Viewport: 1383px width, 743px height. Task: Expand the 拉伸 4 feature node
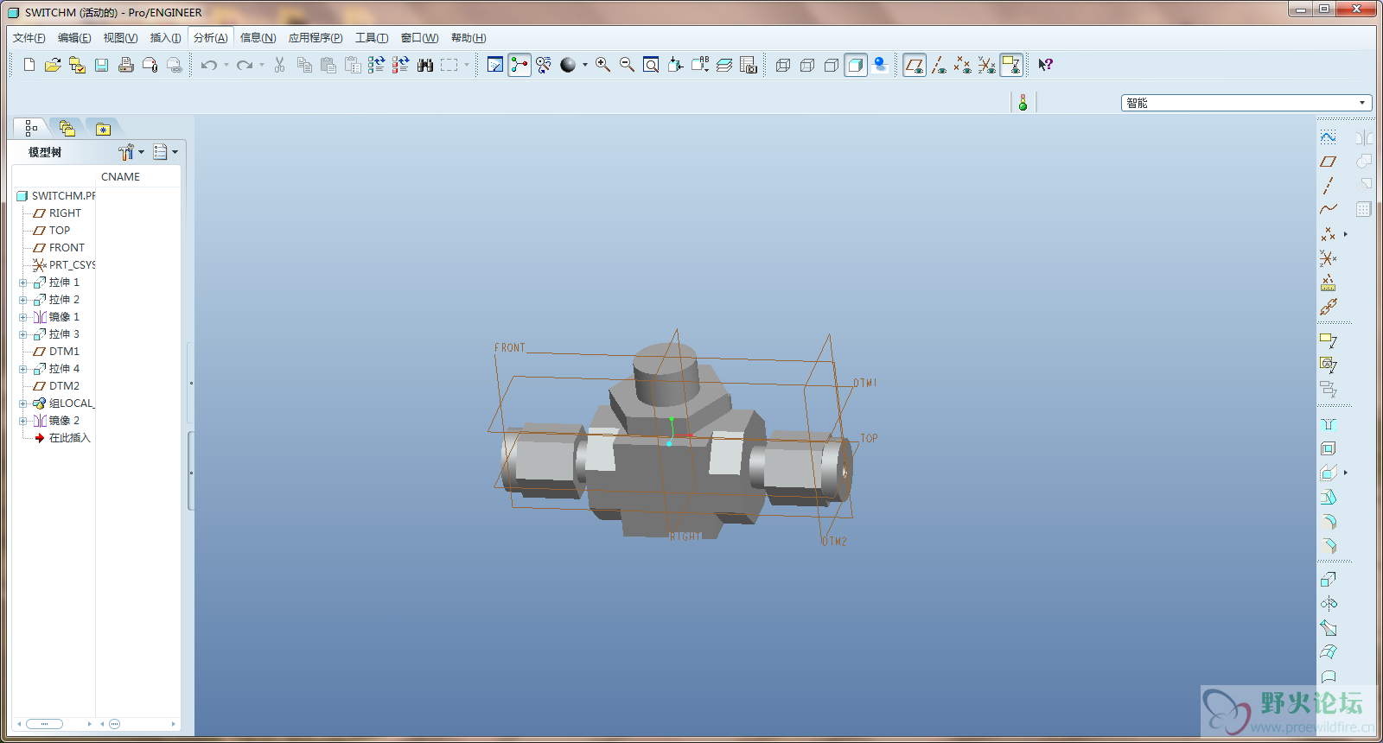23,369
